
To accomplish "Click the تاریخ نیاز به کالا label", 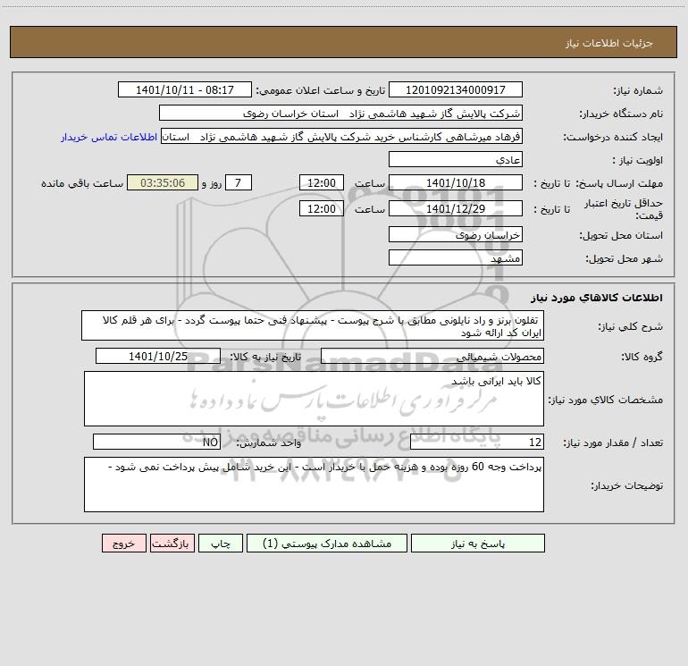I will pyautogui.click(x=265, y=357).
